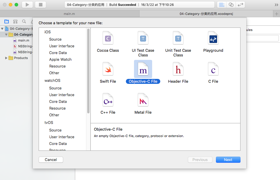Open the find navigator magnifier
280x180 pixels.
[24, 22]
